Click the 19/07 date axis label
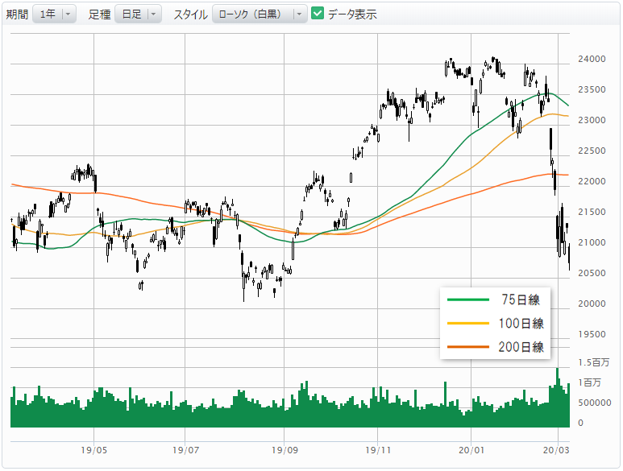 point(185,450)
